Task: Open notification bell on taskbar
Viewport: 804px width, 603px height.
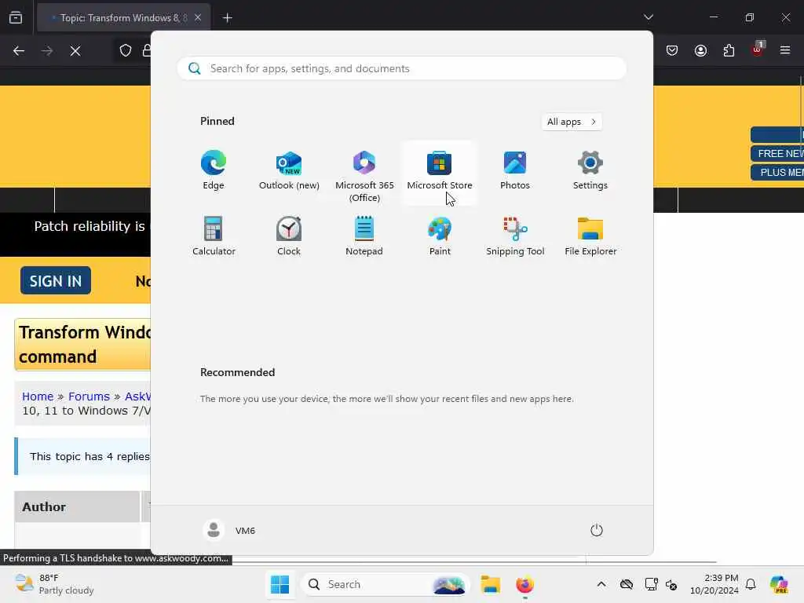Action: point(751,584)
